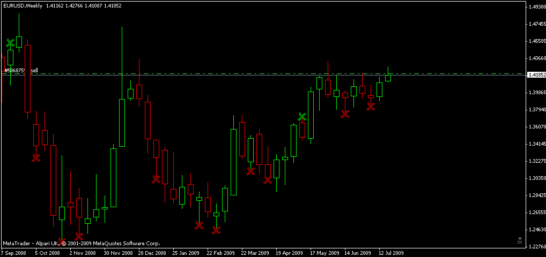This screenshot has height=257, width=546.
Task: Click the 22 Feb 2009 date label
Action: click(x=221, y=253)
